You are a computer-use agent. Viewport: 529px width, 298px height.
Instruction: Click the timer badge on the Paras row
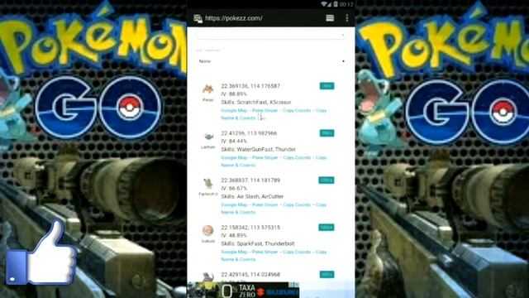point(326,86)
